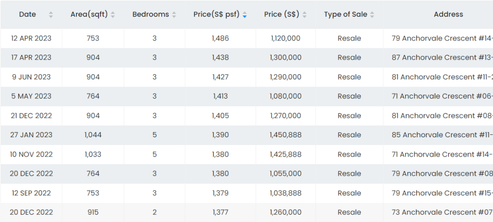The width and height of the screenshot is (493, 222).
Task: Click the 1,450,888 price cell
Action: click(285, 135)
